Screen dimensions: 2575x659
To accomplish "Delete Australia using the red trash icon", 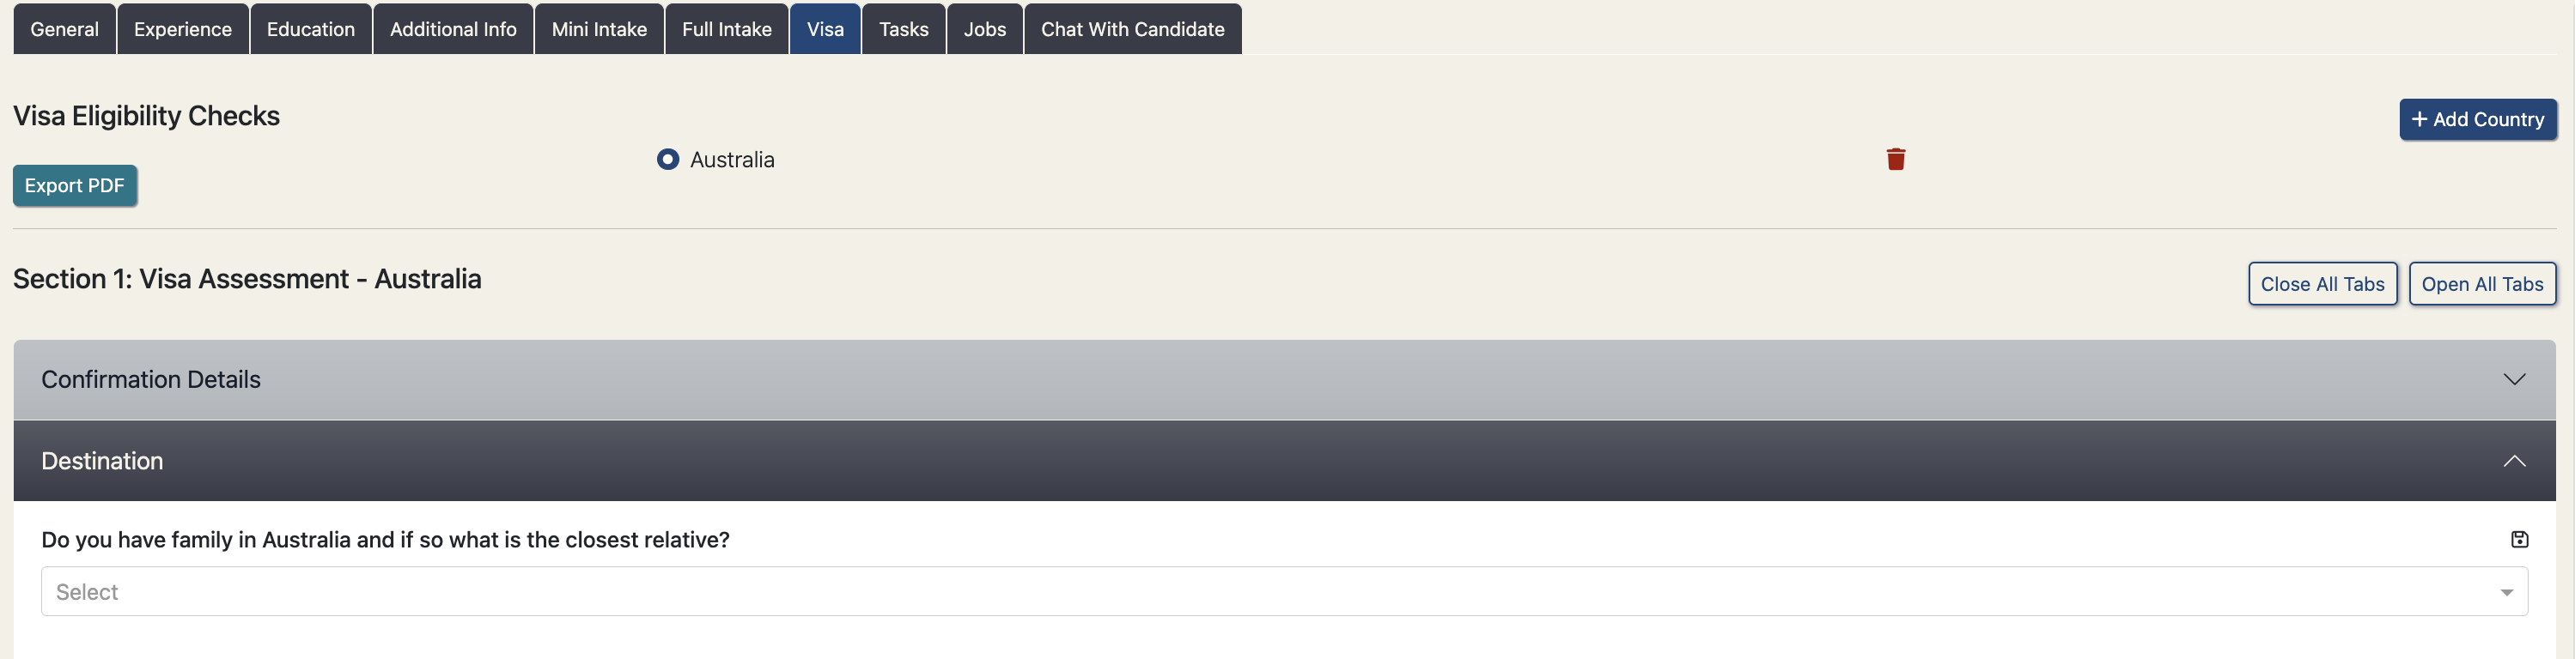I will 1896,160.
